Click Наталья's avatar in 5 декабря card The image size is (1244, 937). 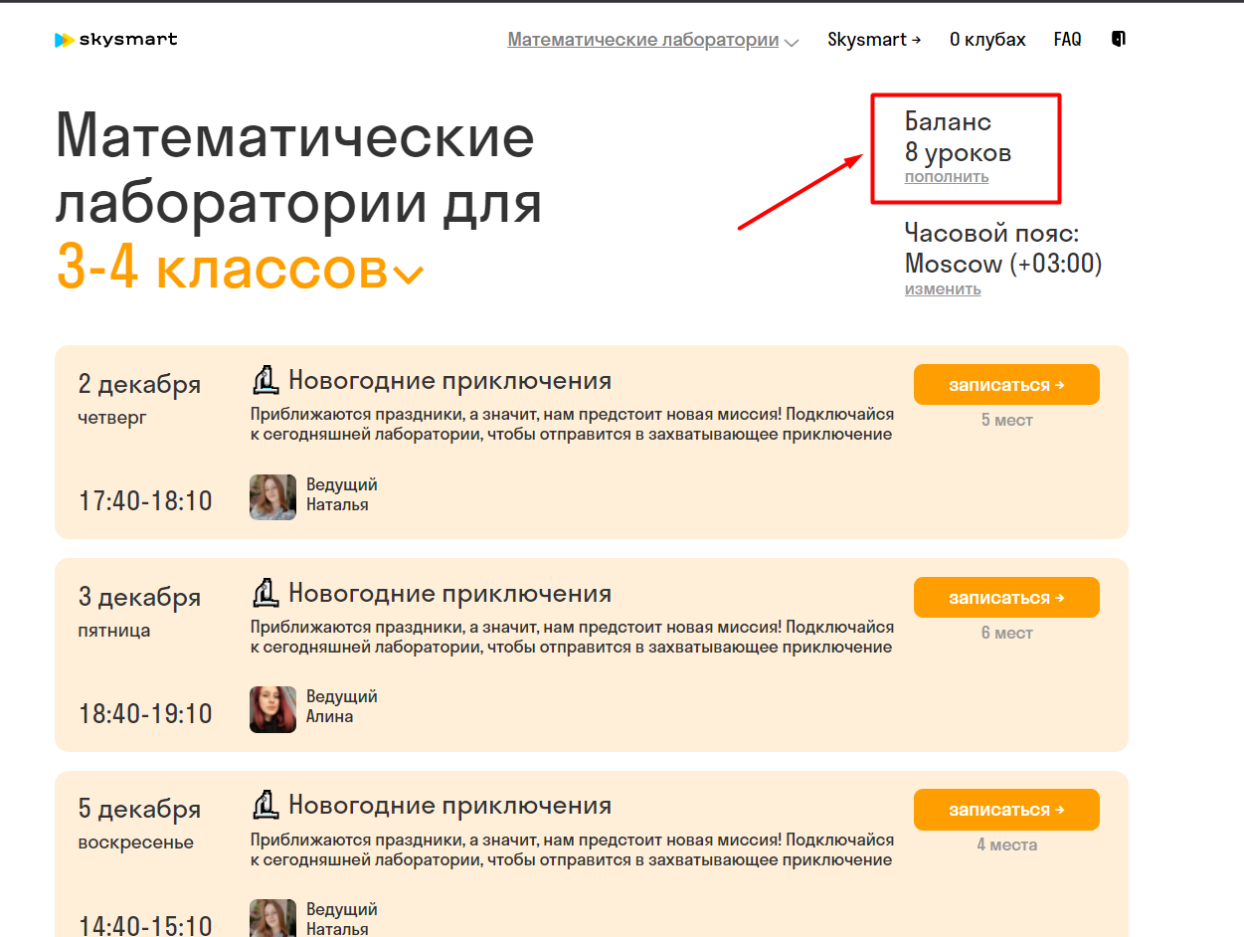click(272, 918)
